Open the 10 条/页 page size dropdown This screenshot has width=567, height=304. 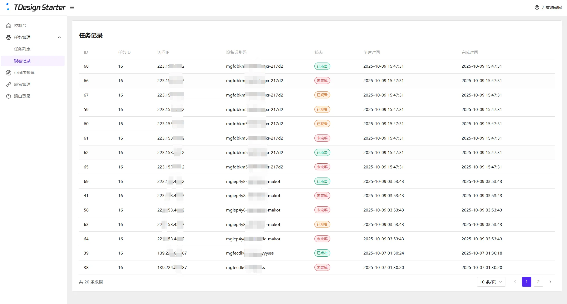[x=491, y=282]
